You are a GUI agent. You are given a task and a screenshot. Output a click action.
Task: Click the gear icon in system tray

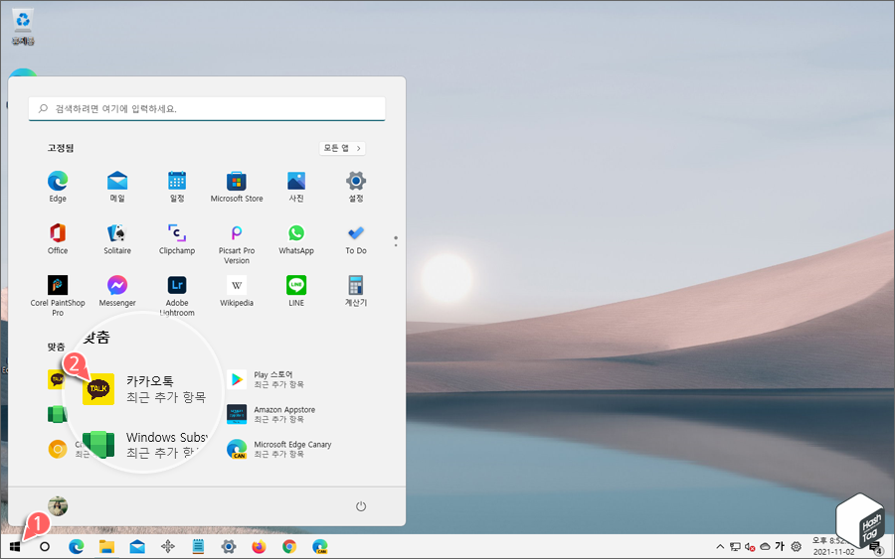pyautogui.click(x=797, y=547)
